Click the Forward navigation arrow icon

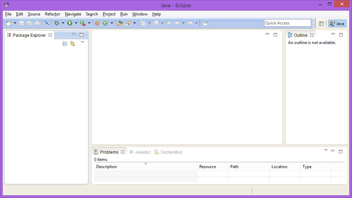tap(190, 23)
